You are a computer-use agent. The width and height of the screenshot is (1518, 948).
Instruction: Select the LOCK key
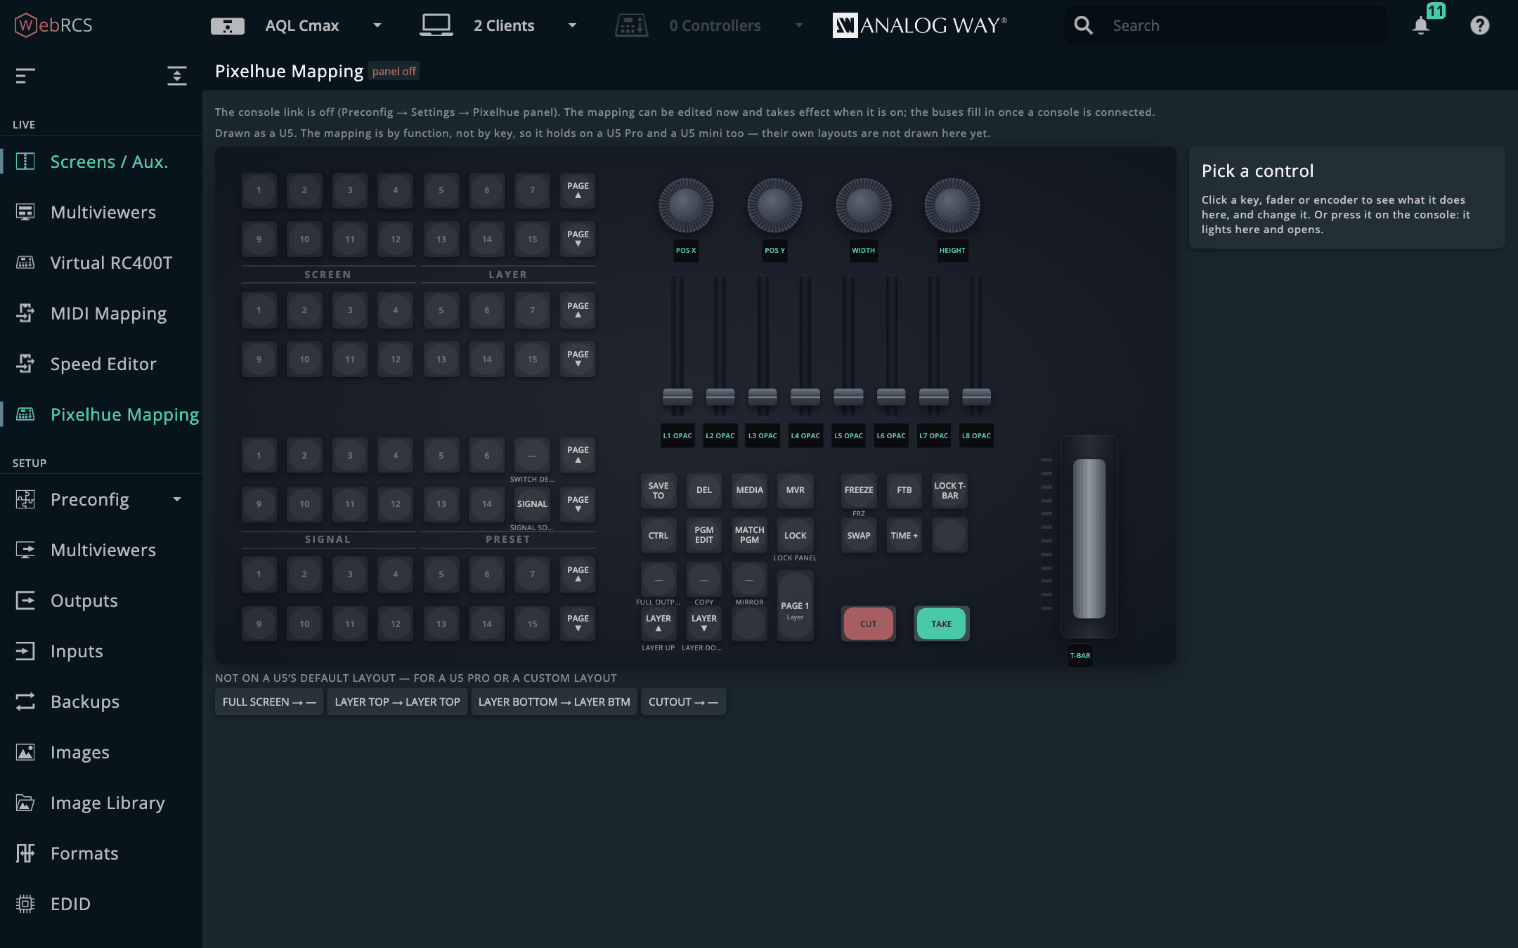coord(796,536)
